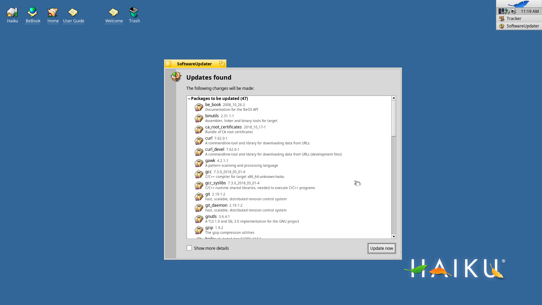Click the package list scrollbar thumb
542x305 pixels.
click(x=394, y=118)
